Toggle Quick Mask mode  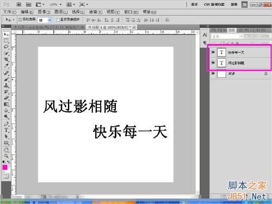6,176
